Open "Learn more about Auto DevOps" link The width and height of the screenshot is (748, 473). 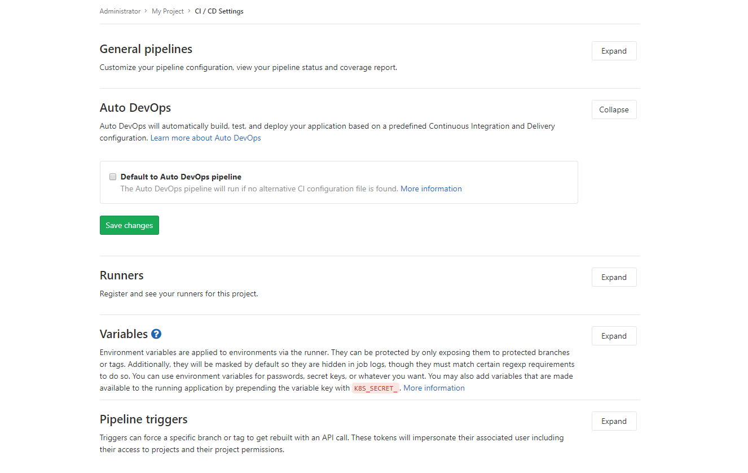coord(205,137)
